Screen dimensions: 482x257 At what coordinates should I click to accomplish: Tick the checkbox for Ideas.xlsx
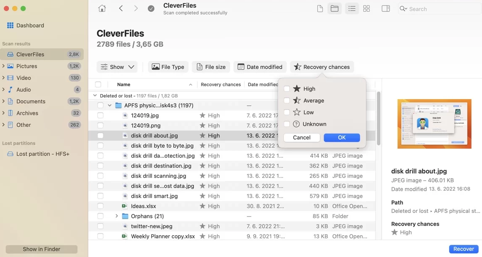coord(100,206)
